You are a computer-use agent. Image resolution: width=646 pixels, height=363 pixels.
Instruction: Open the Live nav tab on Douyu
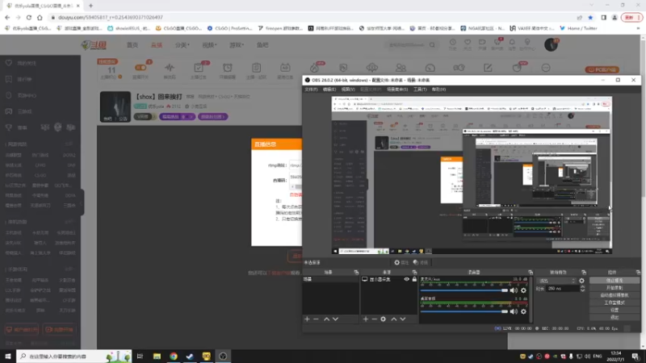(157, 45)
